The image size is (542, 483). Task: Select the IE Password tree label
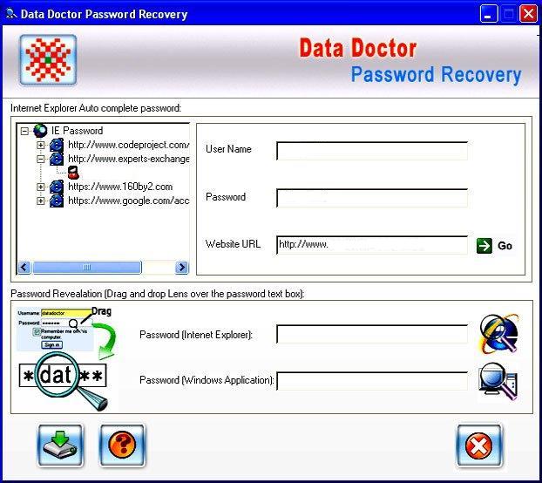pos(77,131)
